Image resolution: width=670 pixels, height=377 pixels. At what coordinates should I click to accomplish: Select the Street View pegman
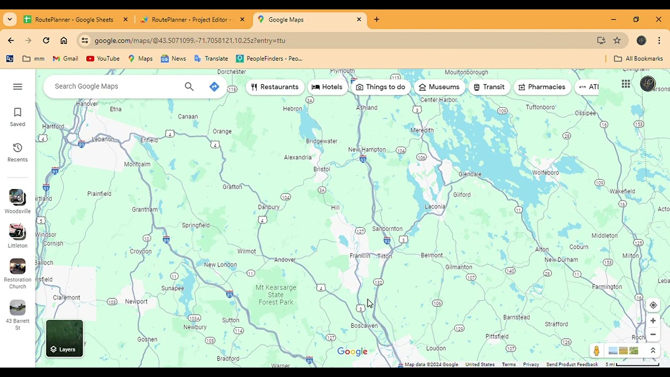597,351
